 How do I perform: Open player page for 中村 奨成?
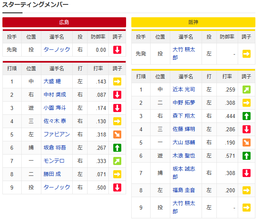click(x=55, y=94)
